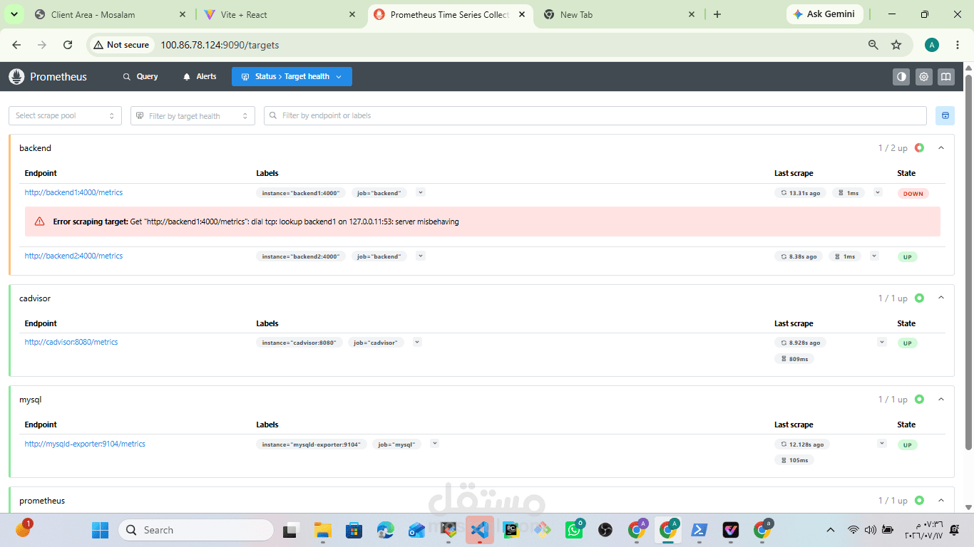974x547 pixels.
Task: Open OBS Studio from the taskbar
Action: 605,530
